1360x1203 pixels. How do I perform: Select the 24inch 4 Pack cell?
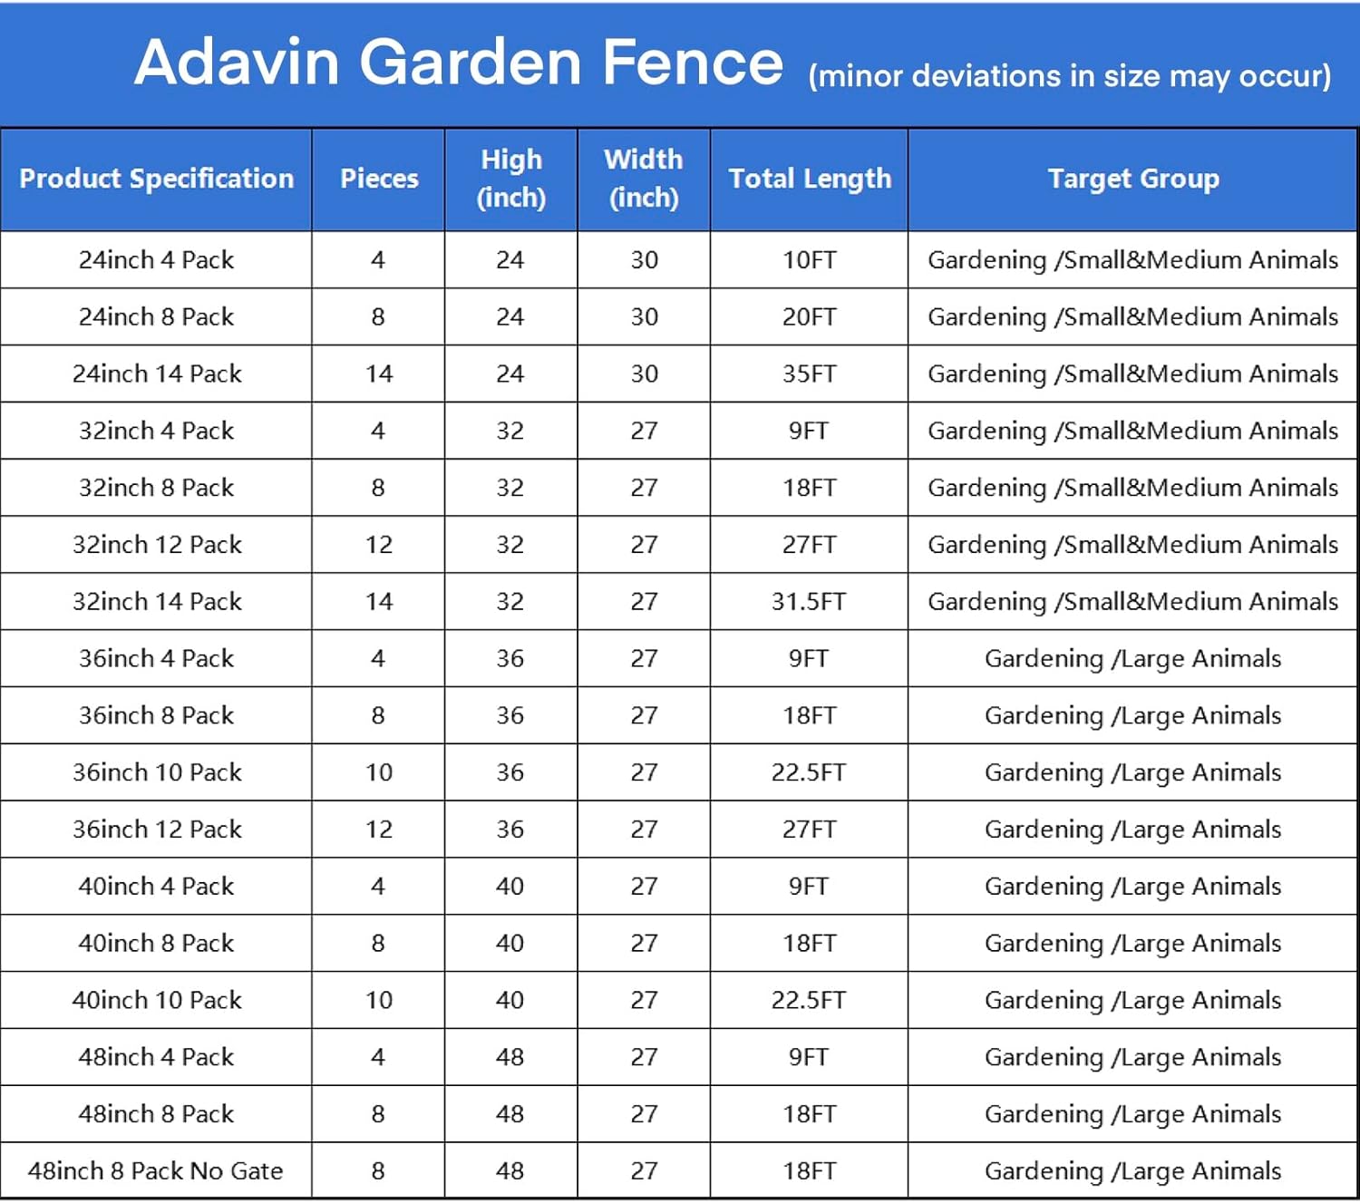tap(156, 260)
